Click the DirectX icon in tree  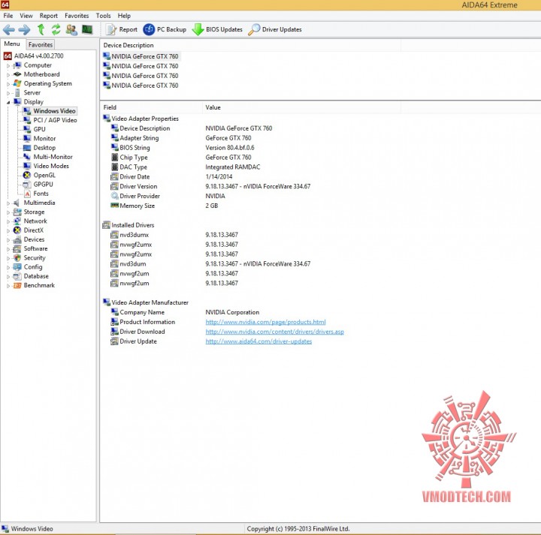pos(17,230)
